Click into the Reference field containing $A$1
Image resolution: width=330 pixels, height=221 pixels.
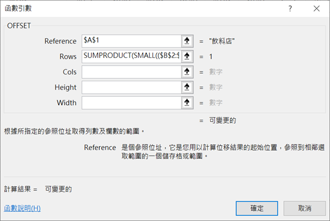132,41
